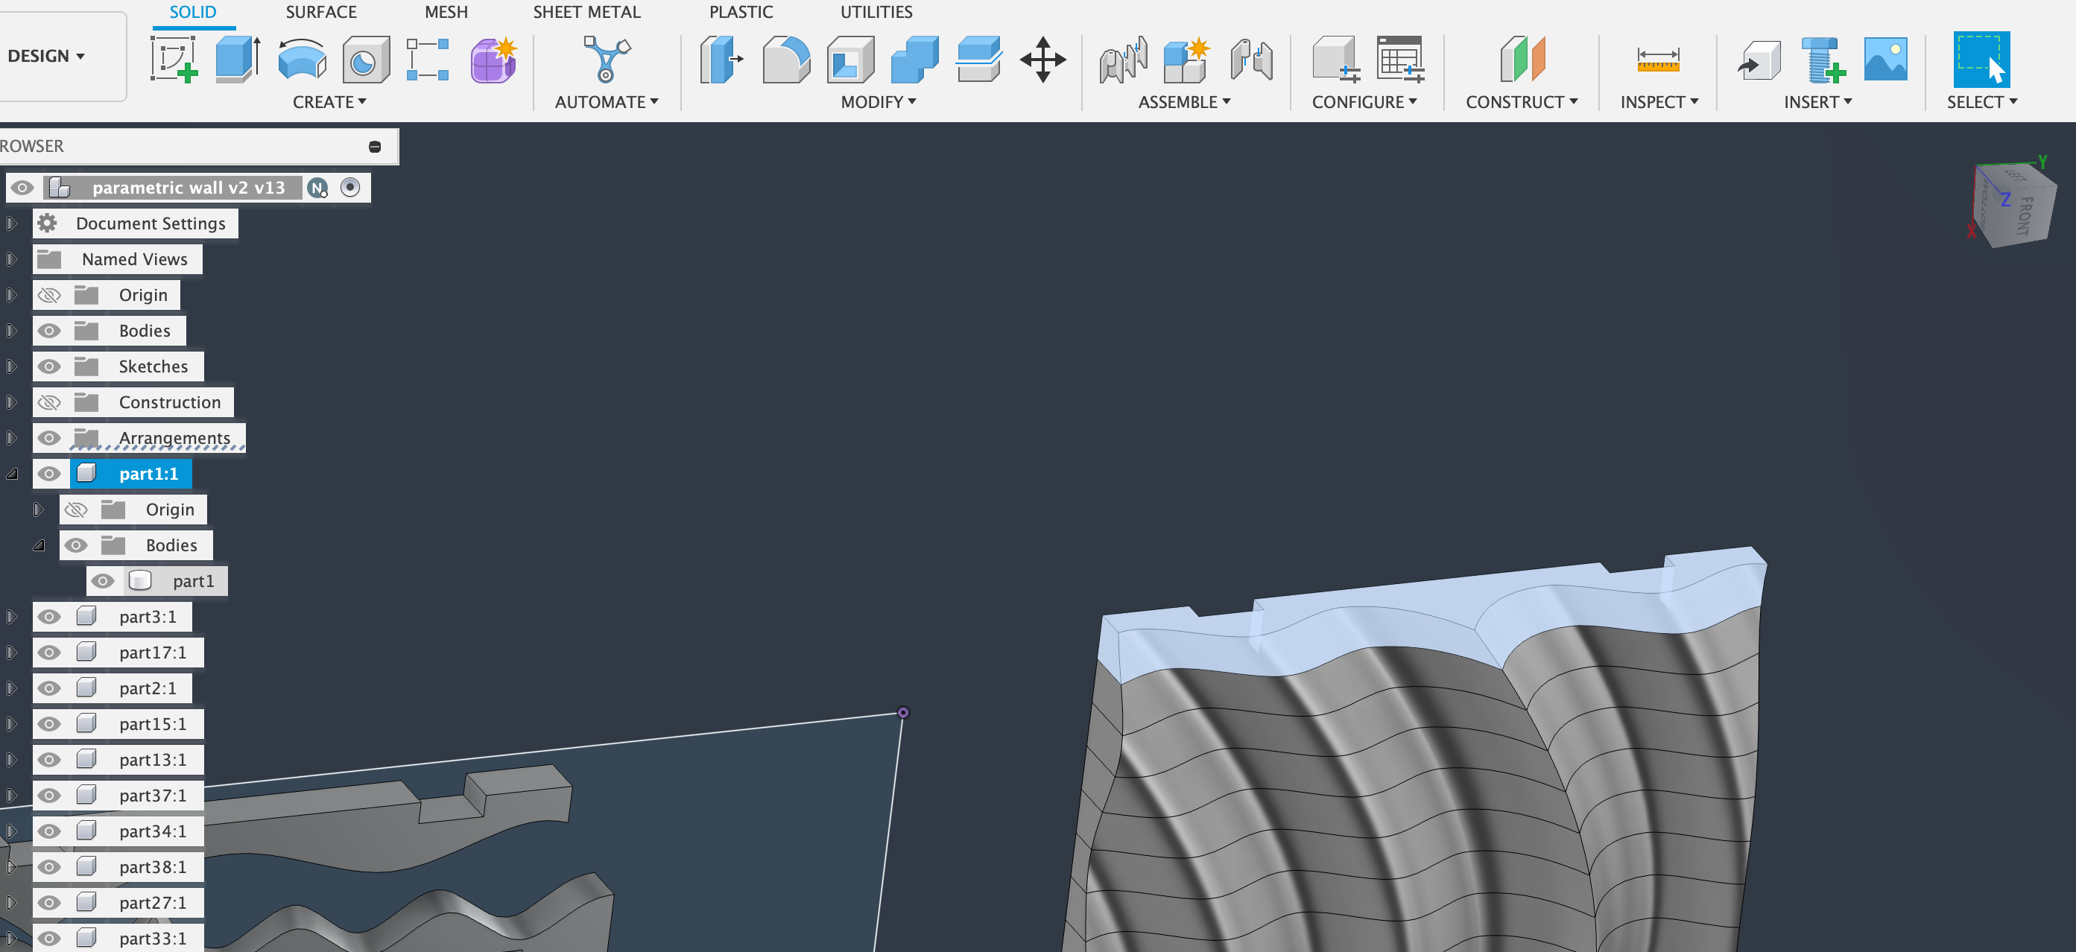Select the Rectangular Pattern tool
The image size is (2076, 952).
428,59
